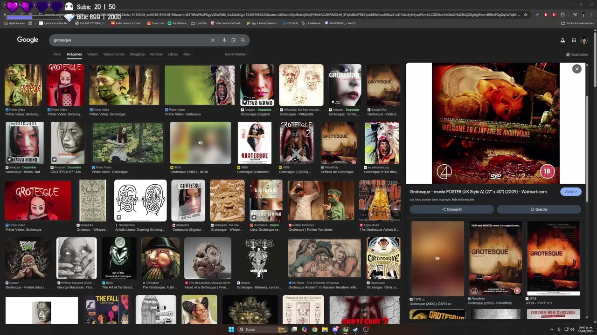597x335 pixels.
Task: Open KU News Grotesque Realism result
Action: pyautogui.click(x=324, y=258)
